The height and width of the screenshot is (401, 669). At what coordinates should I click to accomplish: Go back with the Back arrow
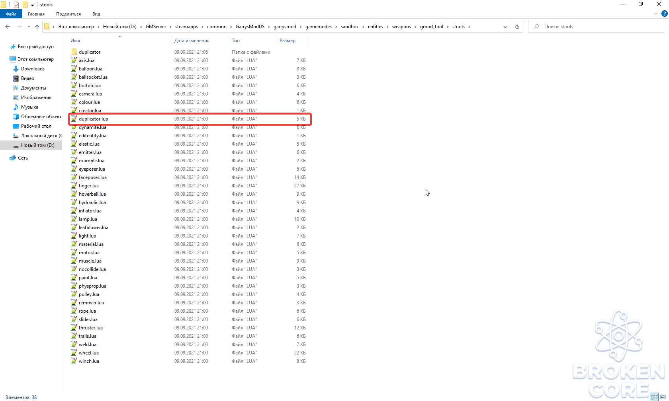click(x=8, y=27)
